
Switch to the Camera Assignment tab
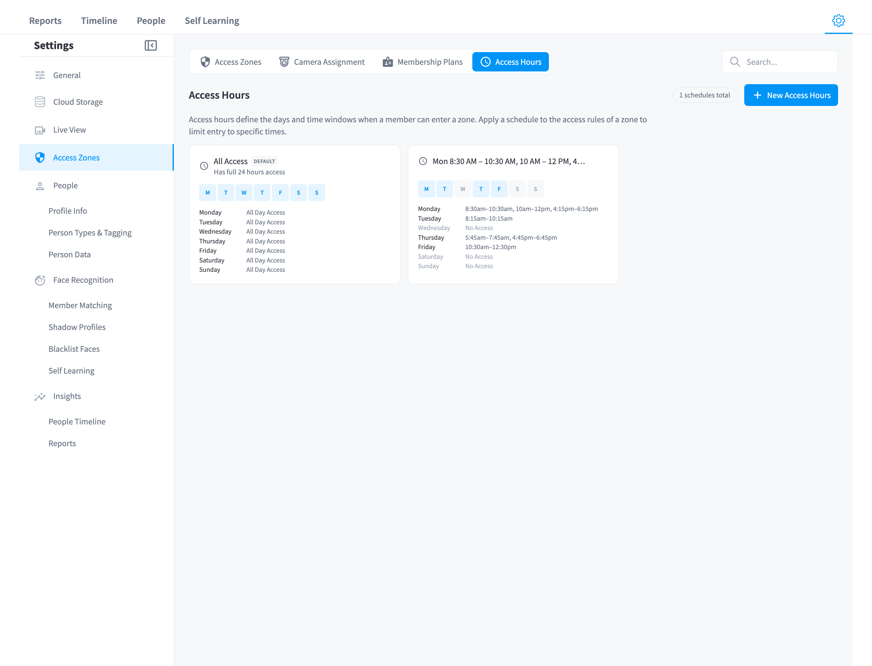322,62
